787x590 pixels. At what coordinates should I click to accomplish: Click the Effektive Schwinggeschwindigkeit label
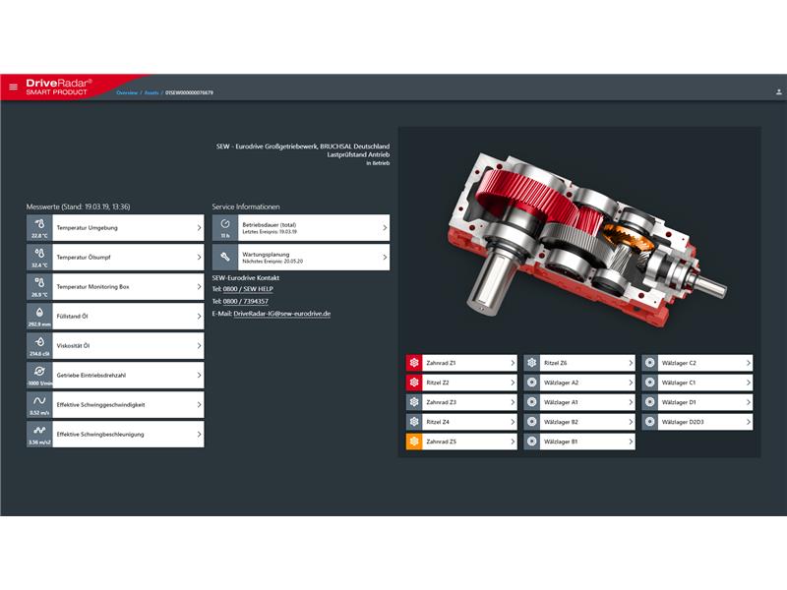(x=100, y=405)
